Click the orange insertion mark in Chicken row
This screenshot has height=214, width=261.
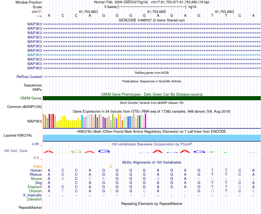(x=111, y=191)
